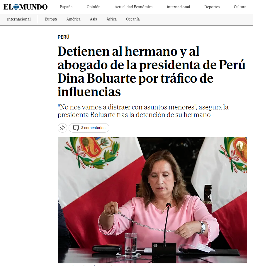Open the article photo with Peruvian flags
The width and height of the screenshot is (253, 266).
152,200
